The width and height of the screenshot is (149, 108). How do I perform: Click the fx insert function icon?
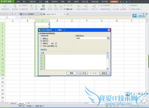[x=26, y=18]
